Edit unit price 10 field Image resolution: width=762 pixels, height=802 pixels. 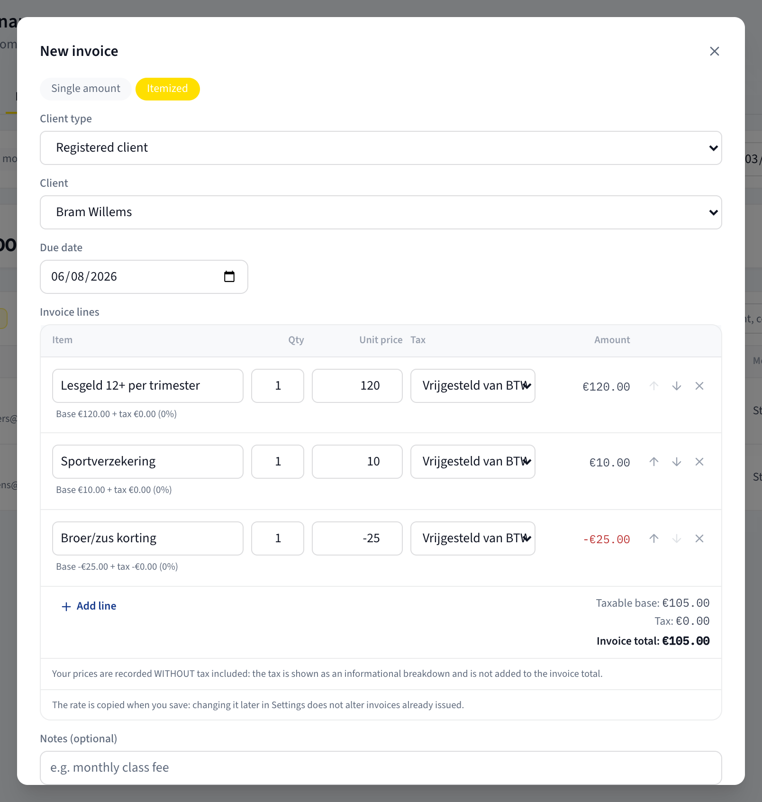click(357, 462)
